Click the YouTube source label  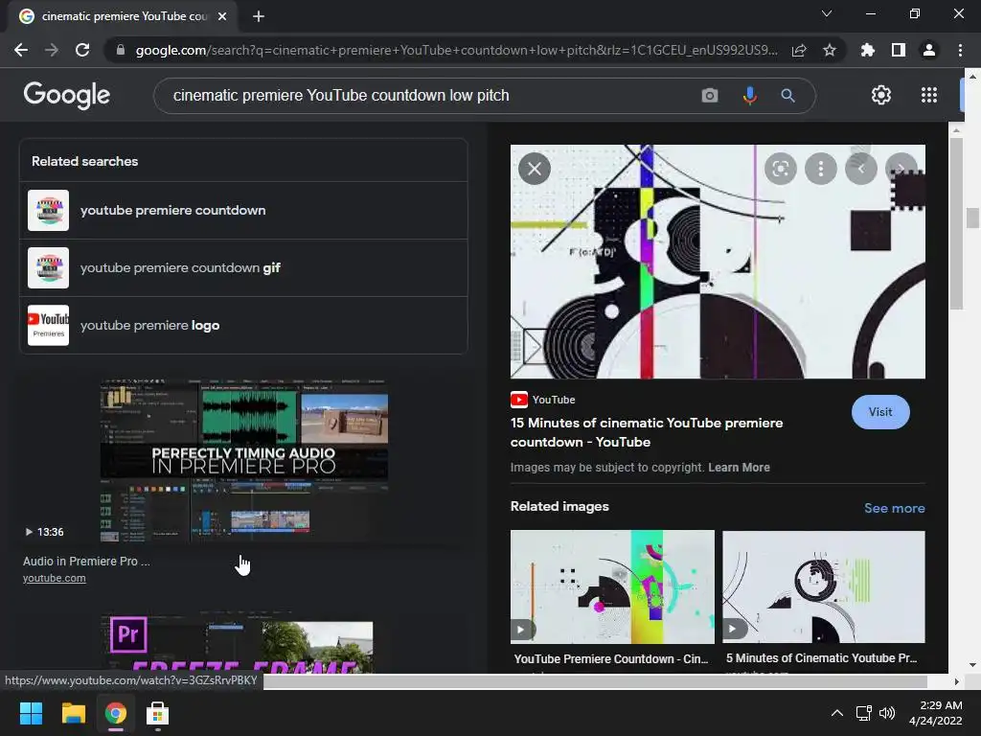[543, 400]
